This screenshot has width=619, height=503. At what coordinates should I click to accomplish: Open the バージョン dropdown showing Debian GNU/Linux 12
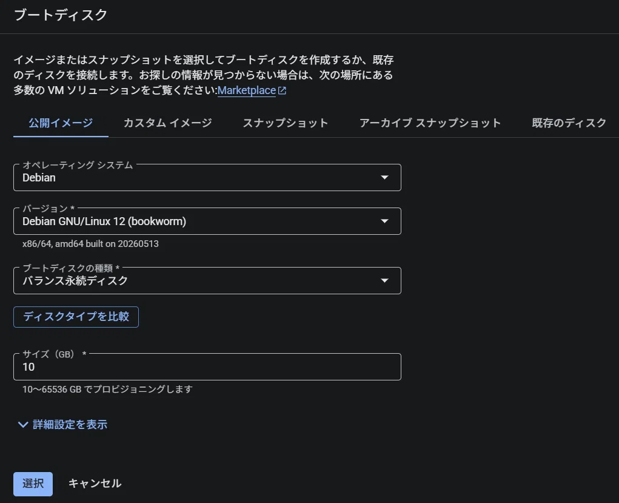pos(207,221)
